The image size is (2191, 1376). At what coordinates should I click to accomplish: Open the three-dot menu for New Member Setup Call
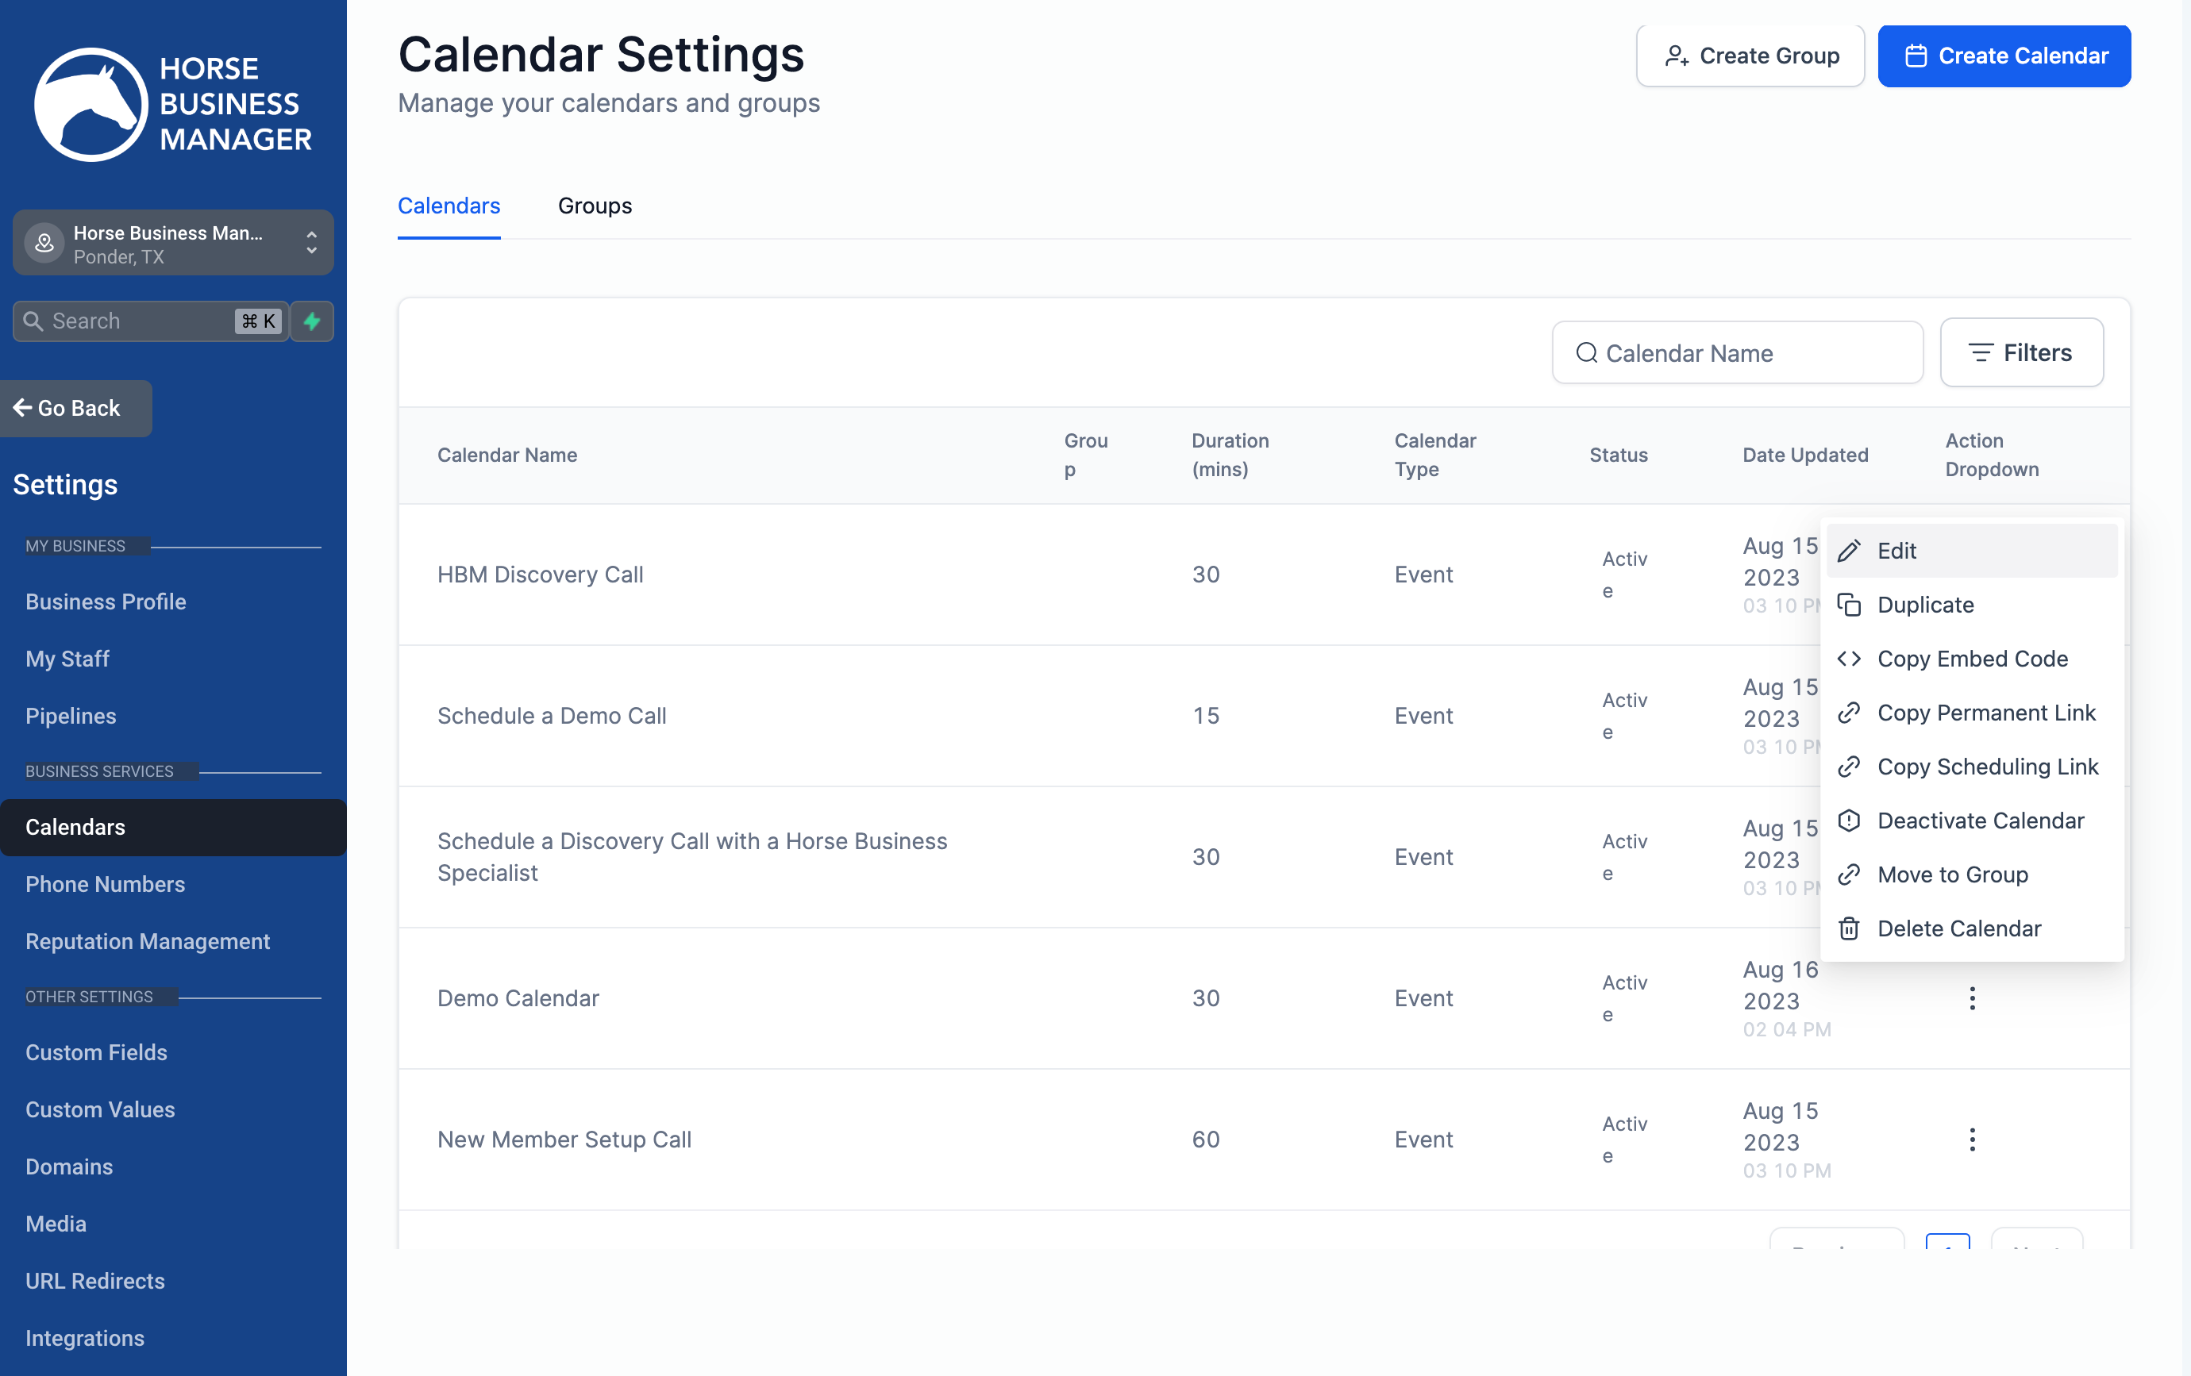[1972, 1140]
